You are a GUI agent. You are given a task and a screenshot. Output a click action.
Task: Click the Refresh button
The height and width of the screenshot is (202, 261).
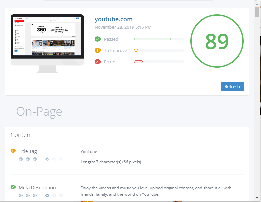pos(232,86)
